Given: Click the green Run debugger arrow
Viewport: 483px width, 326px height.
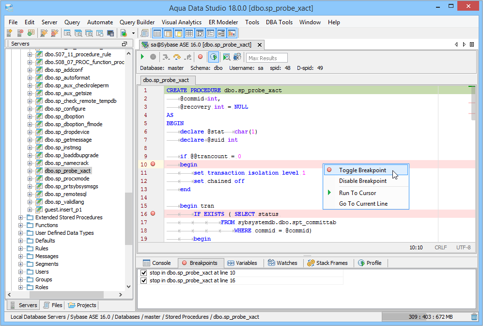Looking at the screenshot, I should coord(142,57).
